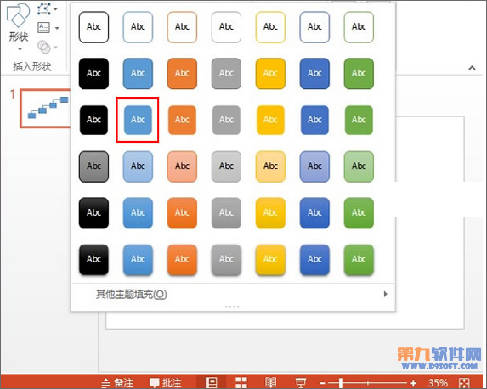
Task: Choose second-row gray Abc style
Action: (226, 74)
